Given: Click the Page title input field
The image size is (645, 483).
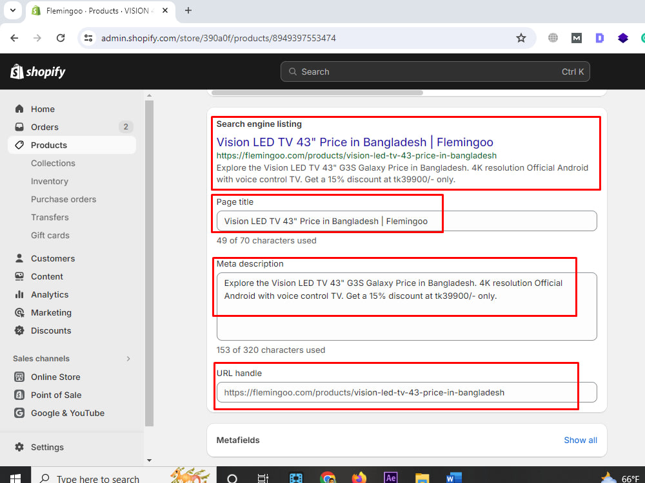Looking at the screenshot, I should [x=406, y=221].
